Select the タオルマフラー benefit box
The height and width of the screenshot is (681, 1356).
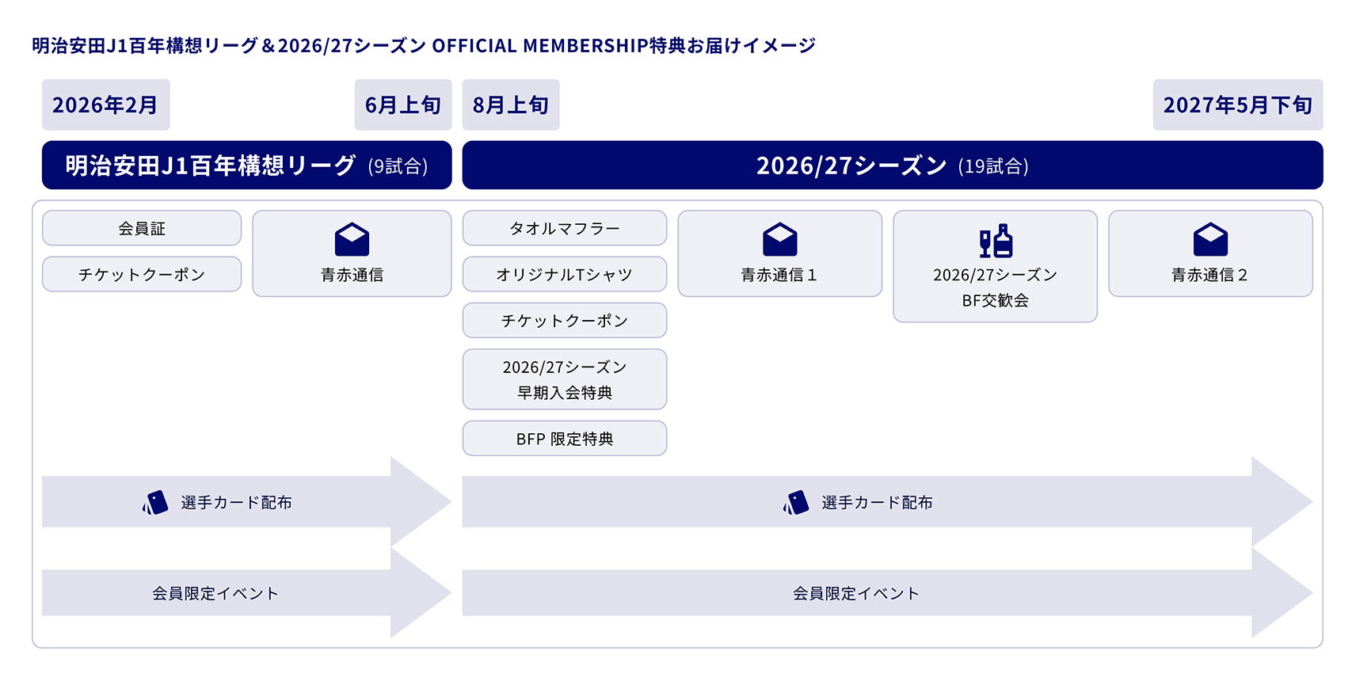[x=564, y=228]
